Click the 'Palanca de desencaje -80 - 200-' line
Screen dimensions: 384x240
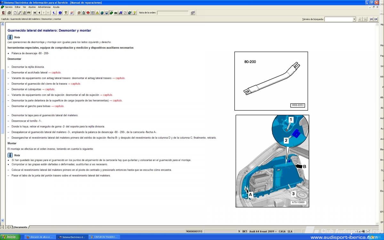30,53
